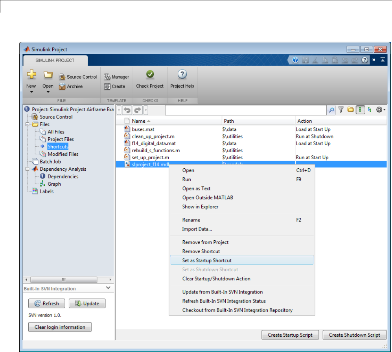The image size is (392, 352).
Task: Click the back arrow in file view toolbar
Action: [127, 110]
